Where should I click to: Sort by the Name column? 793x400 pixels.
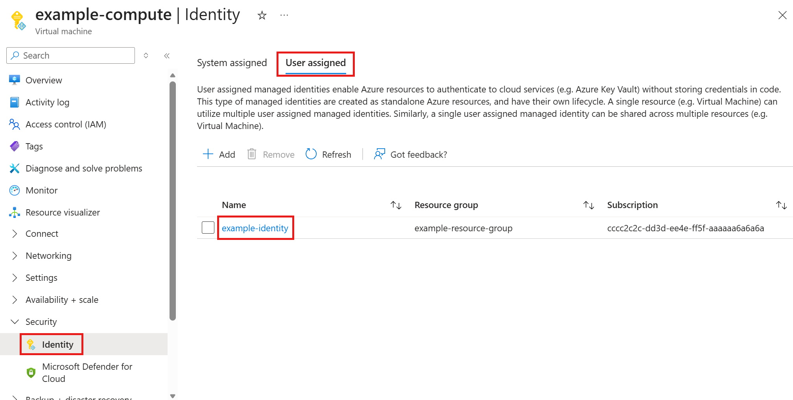(x=396, y=205)
